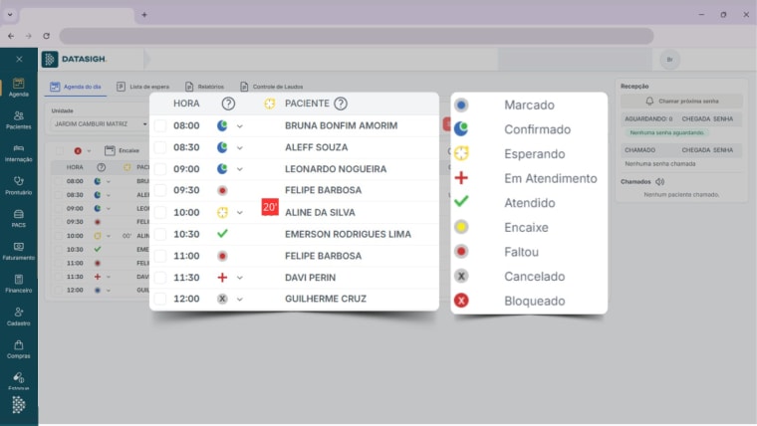Click cancelled status icon for Guilherme Cruz
Viewport: 757px width, 426px height.
222,299
